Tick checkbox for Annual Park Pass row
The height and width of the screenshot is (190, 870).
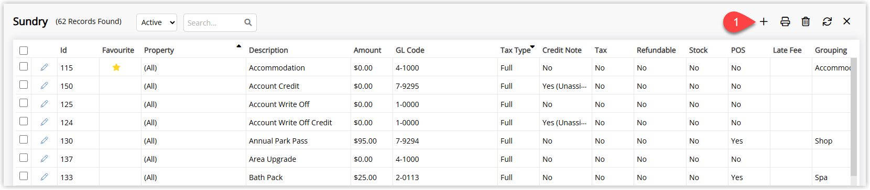pyautogui.click(x=24, y=139)
